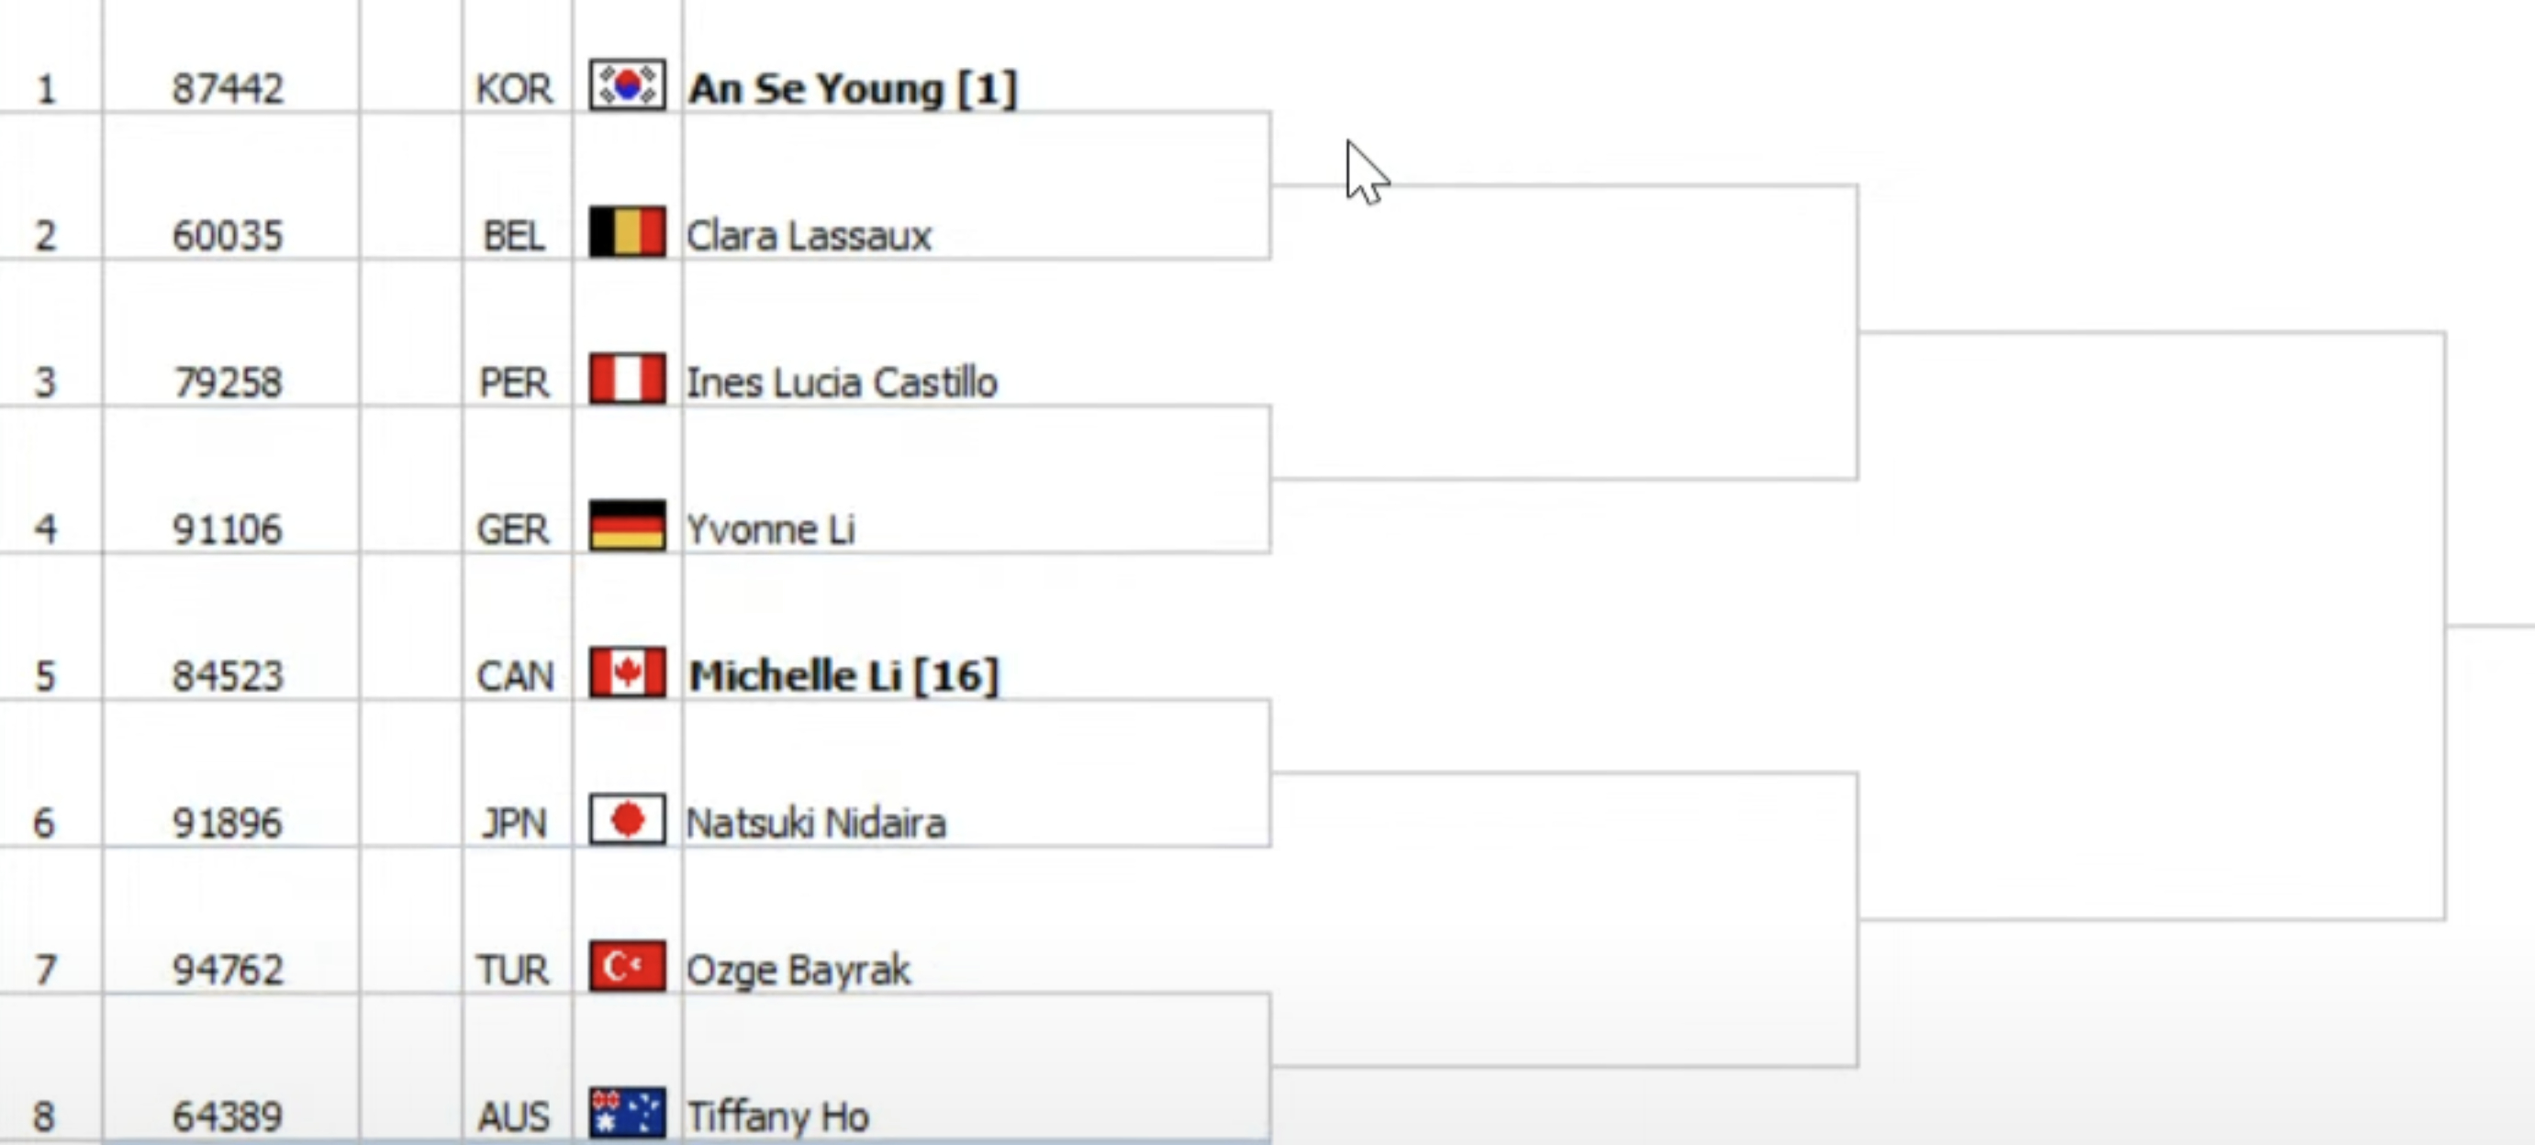The width and height of the screenshot is (2535, 1145).
Task: Click the Canada flag icon
Action: tap(627, 673)
